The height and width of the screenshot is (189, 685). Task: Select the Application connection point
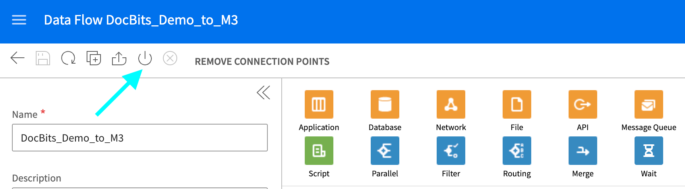319,104
